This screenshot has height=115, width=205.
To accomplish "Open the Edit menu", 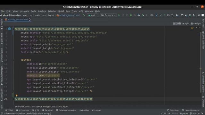I will 9,11.
